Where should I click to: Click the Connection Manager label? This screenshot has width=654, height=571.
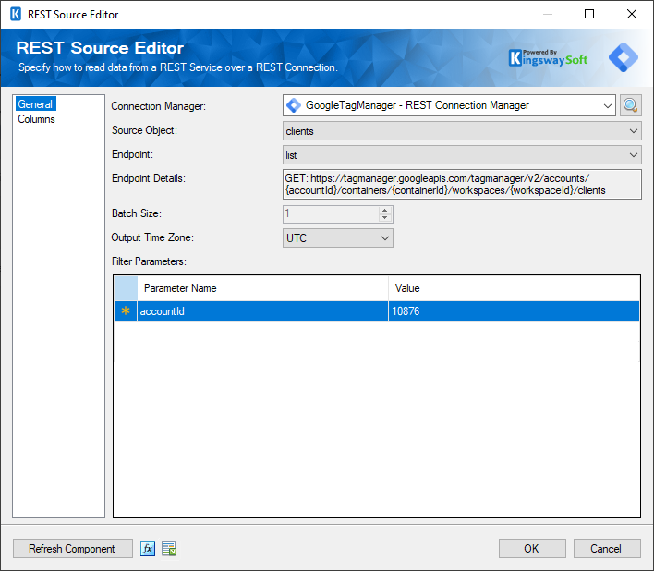tap(159, 106)
